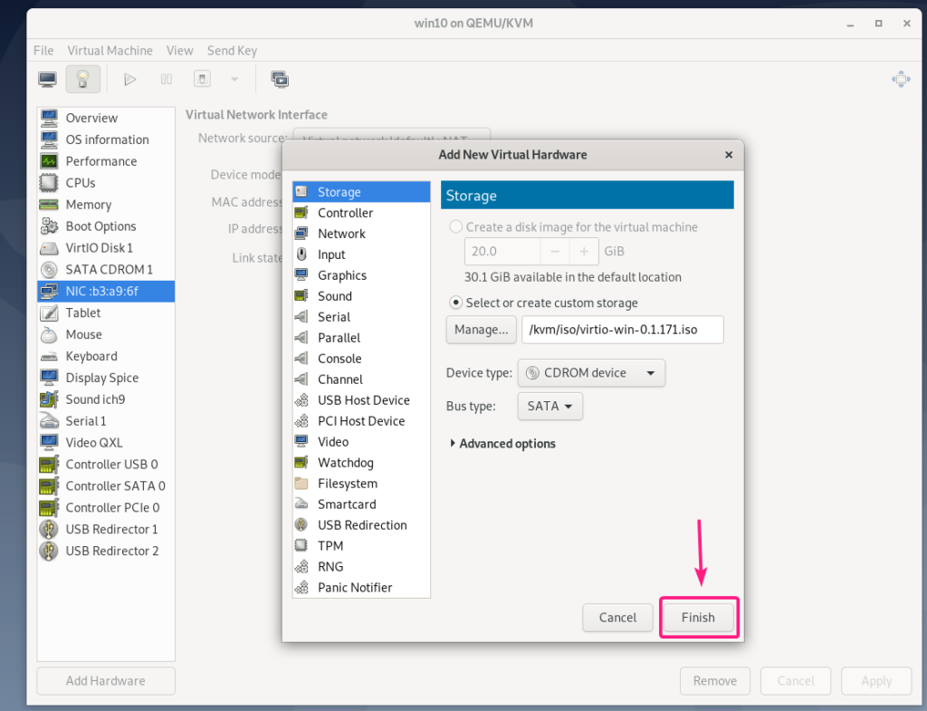The height and width of the screenshot is (711, 927).
Task: Click the ISO storage path field
Action: (x=623, y=330)
